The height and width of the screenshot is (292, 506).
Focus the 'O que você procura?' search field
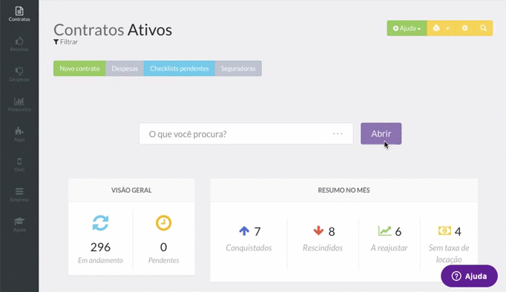(x=246, y=133)
